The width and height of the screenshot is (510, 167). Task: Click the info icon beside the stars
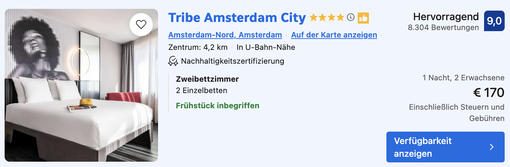point(351,17)
